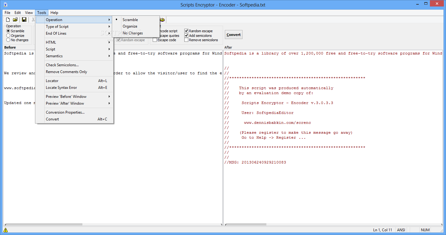
Task: Click the gear icon right of submenu
Action: pos(162,20)
